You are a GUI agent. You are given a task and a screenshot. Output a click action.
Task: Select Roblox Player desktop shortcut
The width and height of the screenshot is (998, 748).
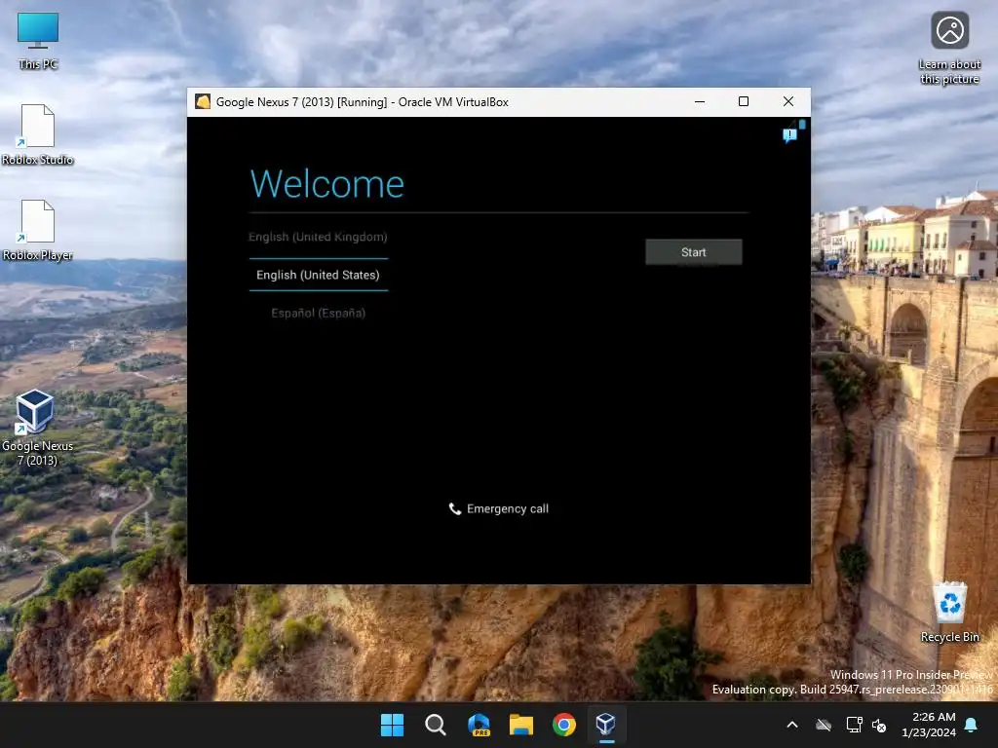38,230
